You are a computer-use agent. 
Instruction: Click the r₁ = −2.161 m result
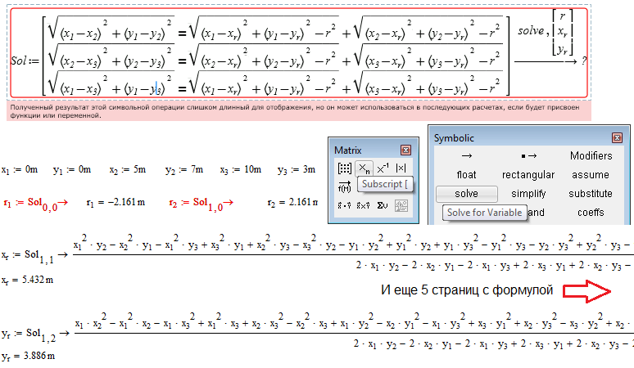115,203
